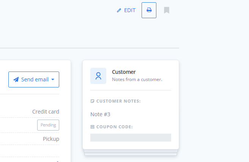Click the note icon beside CUSTOMER NOTES
Image resolution: width=249 pixels, height=162 pixels.
click(92, 101)
